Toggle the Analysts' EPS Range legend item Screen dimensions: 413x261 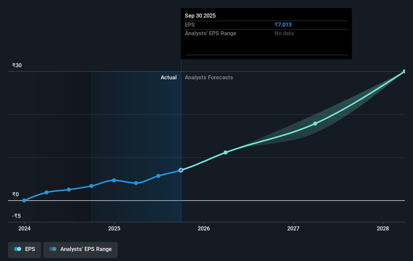click(80, 249)
